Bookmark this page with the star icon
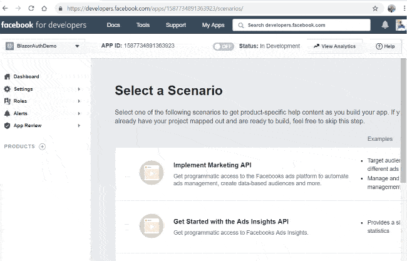This screenshot has height=261, width=407. coord(375,9)
